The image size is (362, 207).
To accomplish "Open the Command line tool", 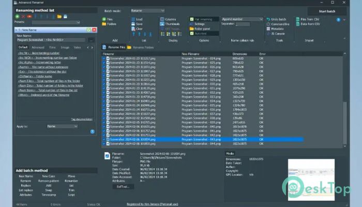I will click(278, 24).
